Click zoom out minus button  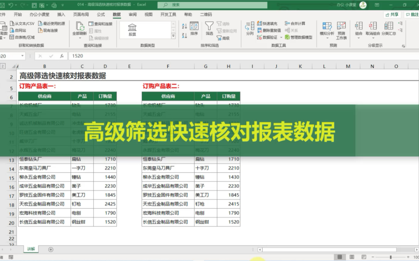coord(373,257)
